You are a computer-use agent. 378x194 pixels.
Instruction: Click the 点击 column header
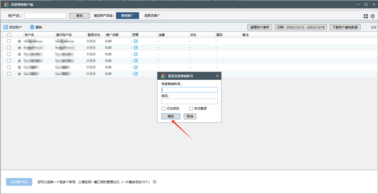(202, 35)
